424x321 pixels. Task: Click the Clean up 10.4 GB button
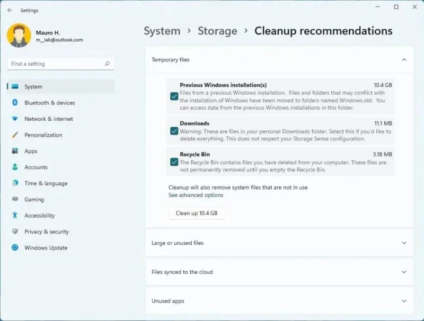coord(197,213)
